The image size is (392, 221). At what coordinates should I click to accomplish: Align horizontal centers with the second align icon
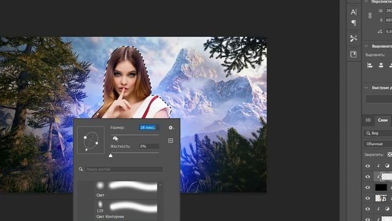pos(381,66)
